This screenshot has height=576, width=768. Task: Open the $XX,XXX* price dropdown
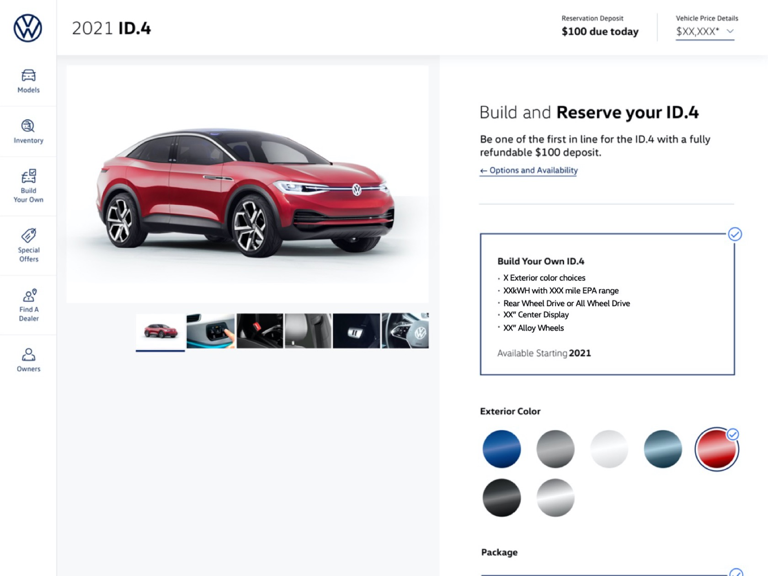pyautogui.click(x=705, y=32)
